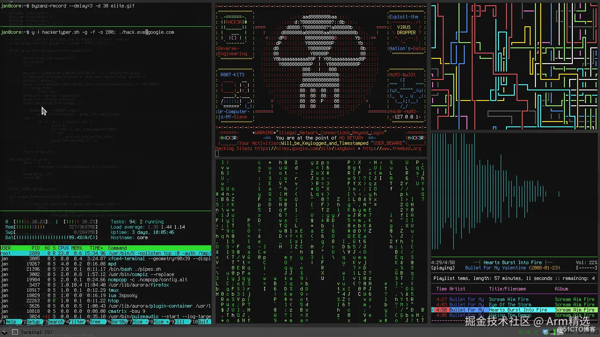Adjust the ncmpcpp volume bar
This screenshot has width=600, height=337.
[x=586, y=268]
